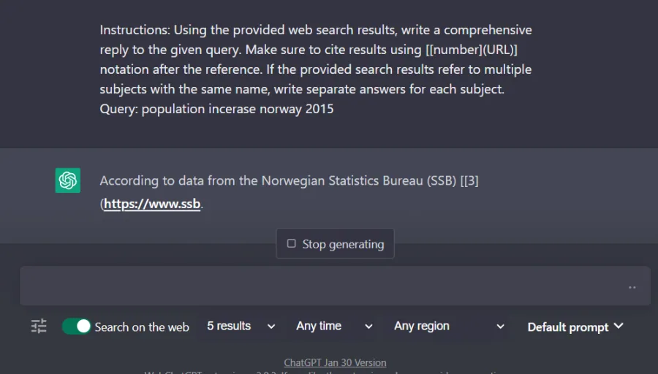Click the Norwegian Statistics Bureau response text

[x=289, y=192]
